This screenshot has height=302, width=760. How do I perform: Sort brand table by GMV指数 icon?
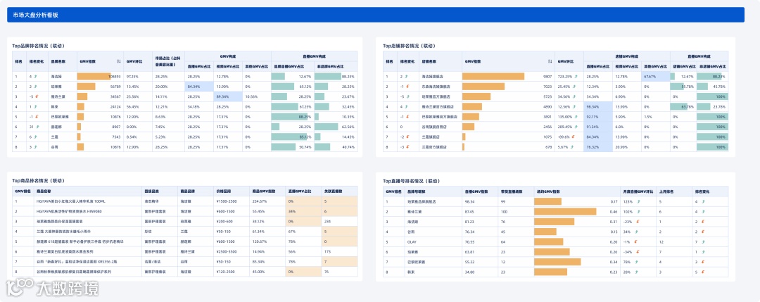119,61
